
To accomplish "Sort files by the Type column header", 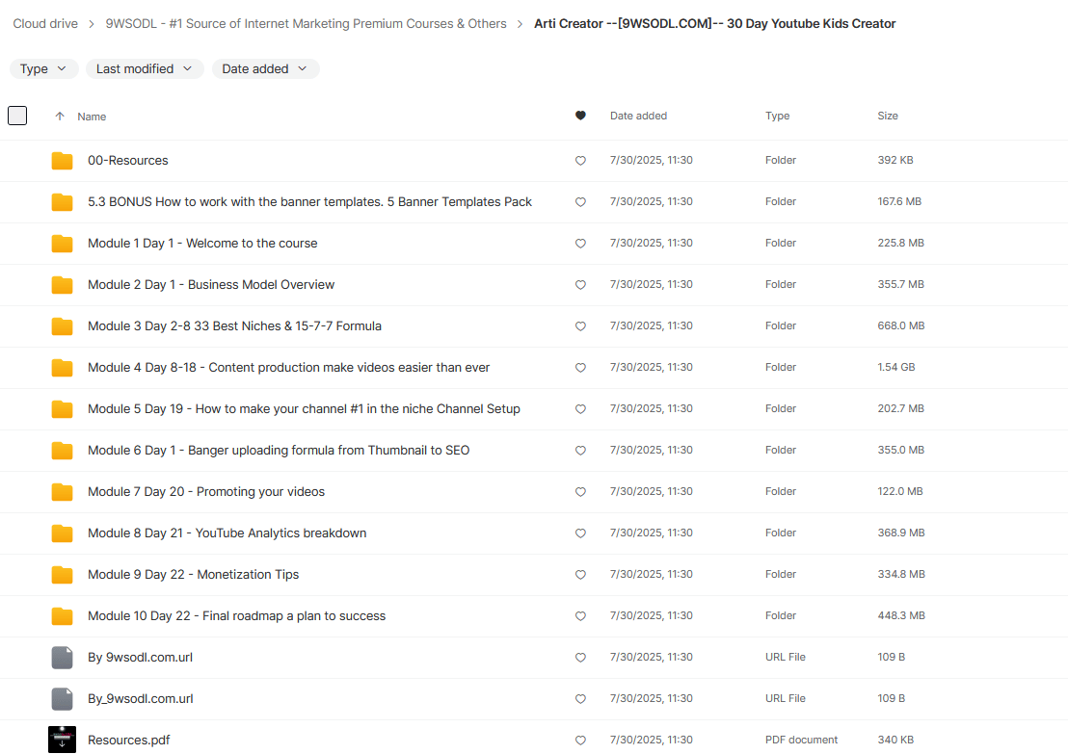I will pyautogui.click(x=777, y=116).
